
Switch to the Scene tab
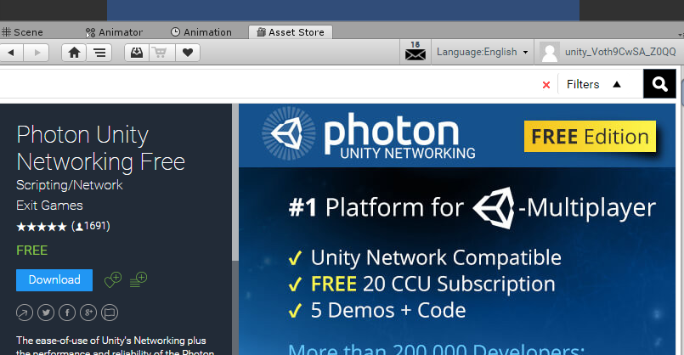coord(22,32)
